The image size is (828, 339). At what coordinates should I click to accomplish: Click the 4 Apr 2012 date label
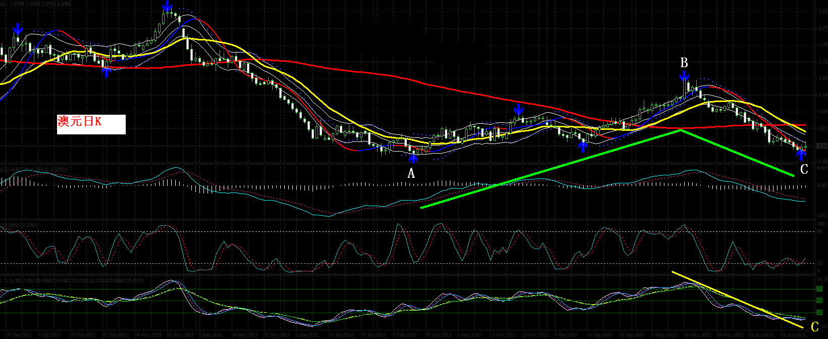566,334
